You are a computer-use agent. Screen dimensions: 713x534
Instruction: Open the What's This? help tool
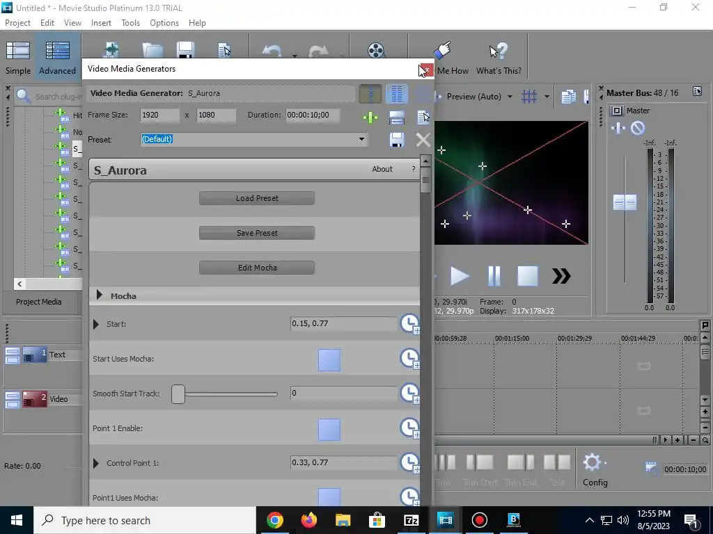[x=499, y=57]
